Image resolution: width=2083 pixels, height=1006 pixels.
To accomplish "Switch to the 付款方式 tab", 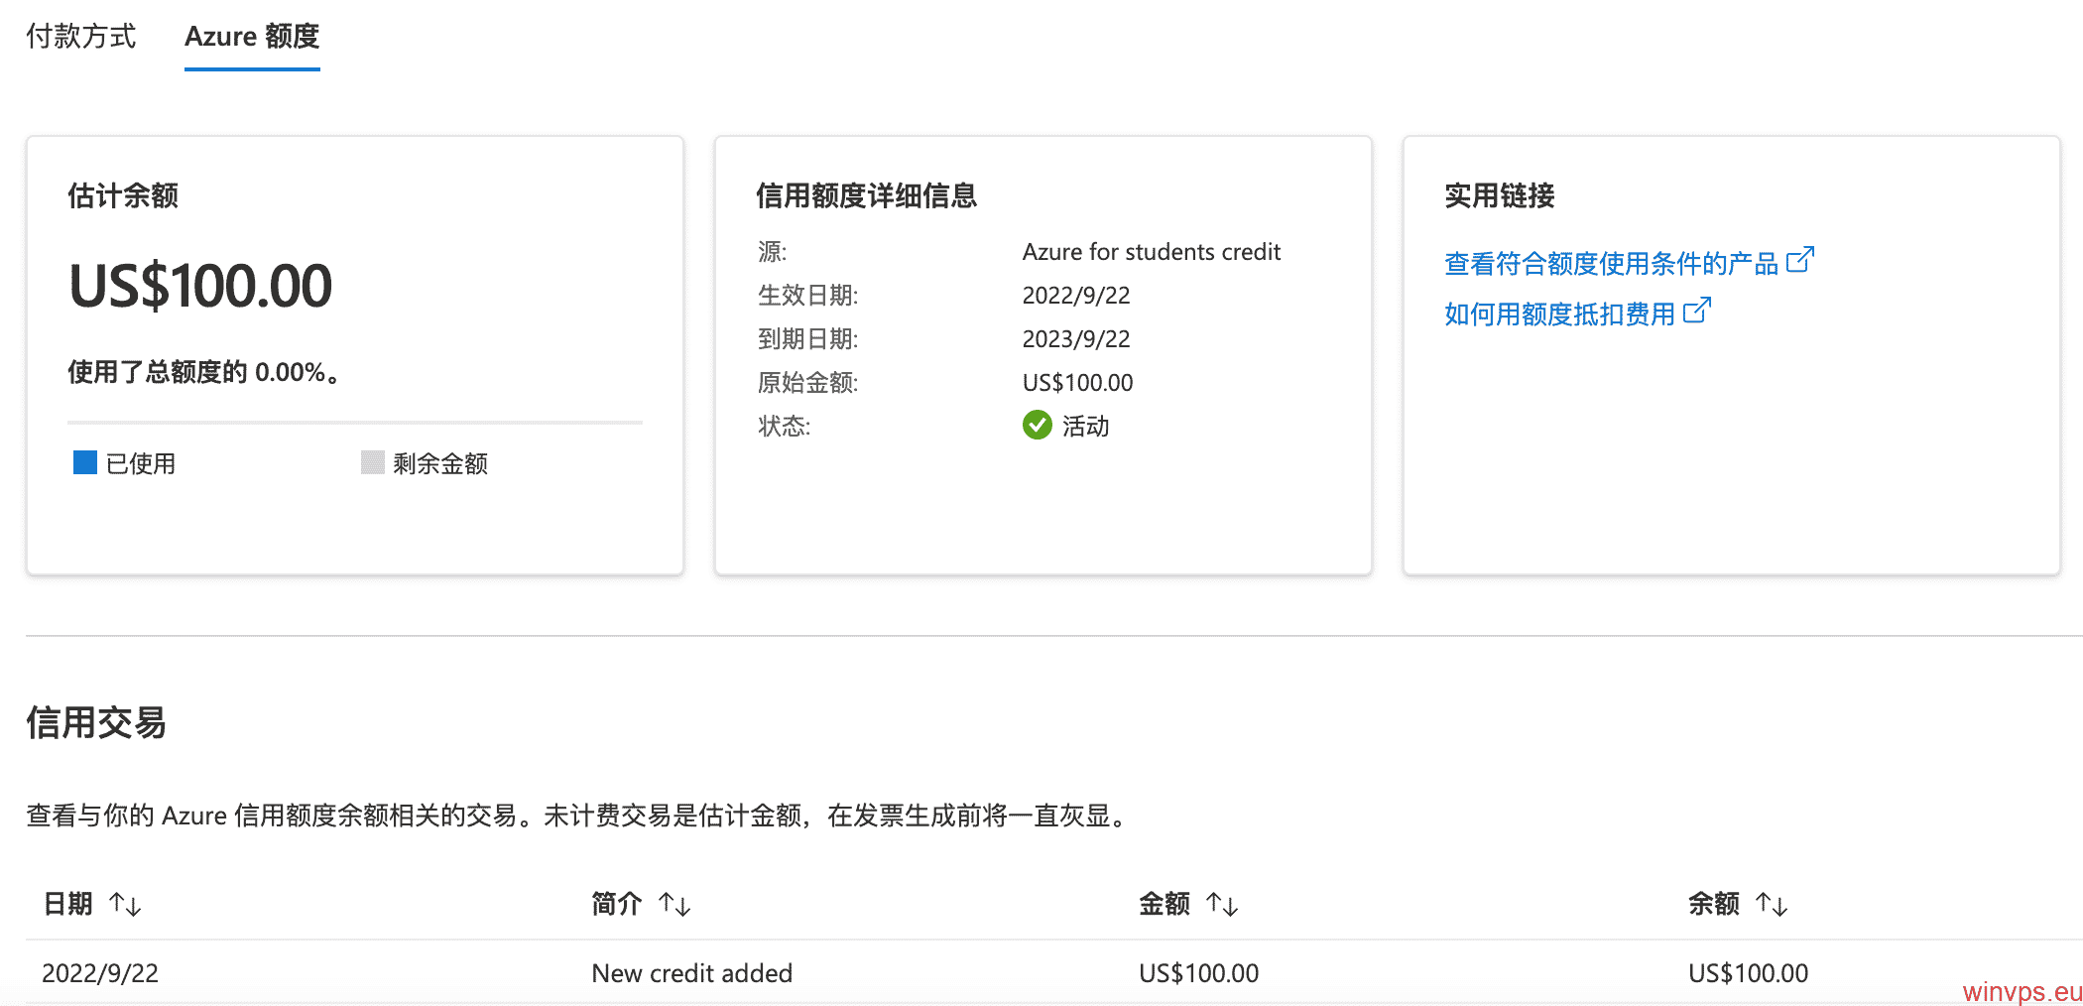I will click(x=80, y=37).
